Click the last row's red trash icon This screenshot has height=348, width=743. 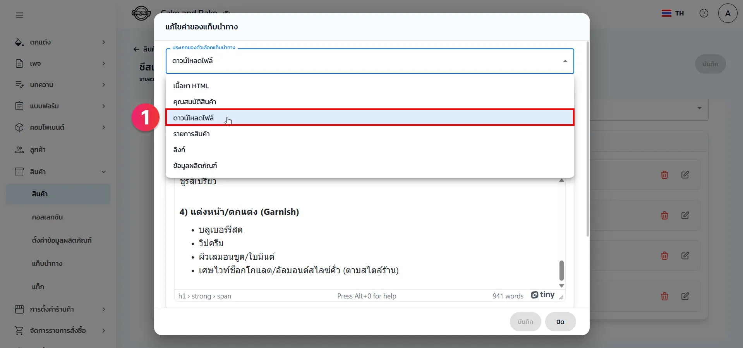[664, 297]
